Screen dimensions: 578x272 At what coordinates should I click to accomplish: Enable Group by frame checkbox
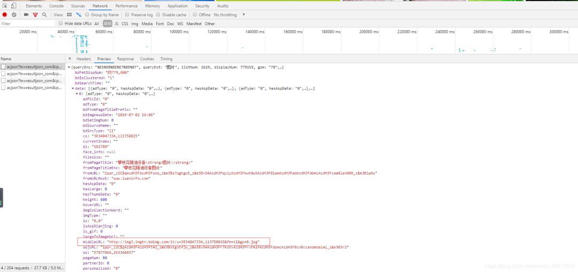coord(87,15)
